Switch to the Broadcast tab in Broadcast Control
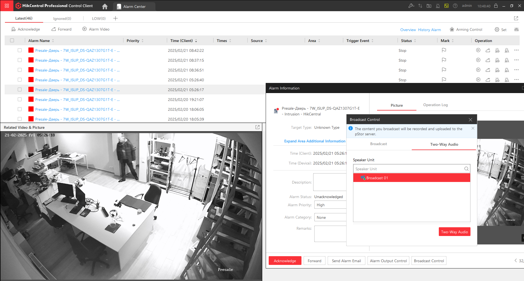The height and width of the screenshot is (281, 524). (378, 144)
